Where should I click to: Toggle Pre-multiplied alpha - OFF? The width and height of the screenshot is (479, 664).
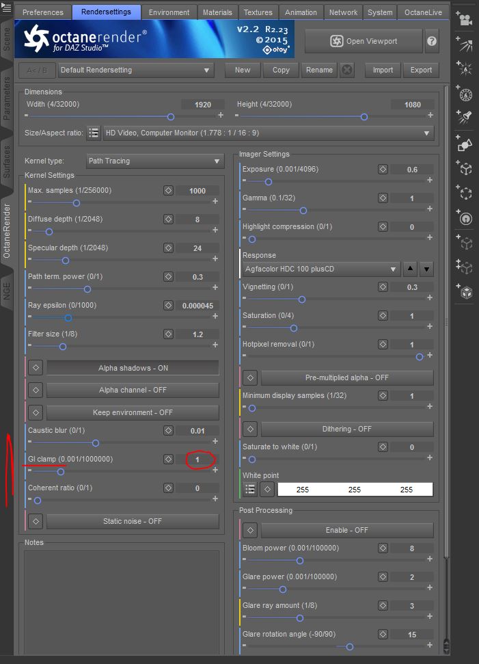[347, 377]
